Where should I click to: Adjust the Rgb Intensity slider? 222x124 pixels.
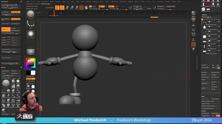[99, 9]
